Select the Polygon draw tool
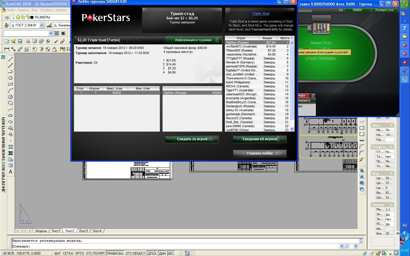This screenshot has width=410, height=256. point(11,78)
